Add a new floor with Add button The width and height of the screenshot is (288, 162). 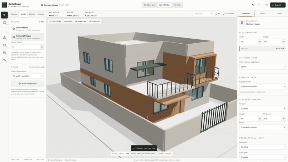[x=41, y=22]
